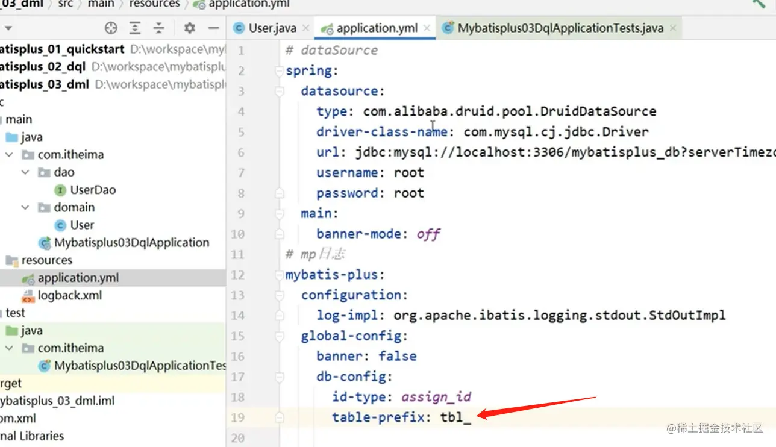Fold the global-config block at line 15
The image size is (776, 447).
tap(279, 336)
